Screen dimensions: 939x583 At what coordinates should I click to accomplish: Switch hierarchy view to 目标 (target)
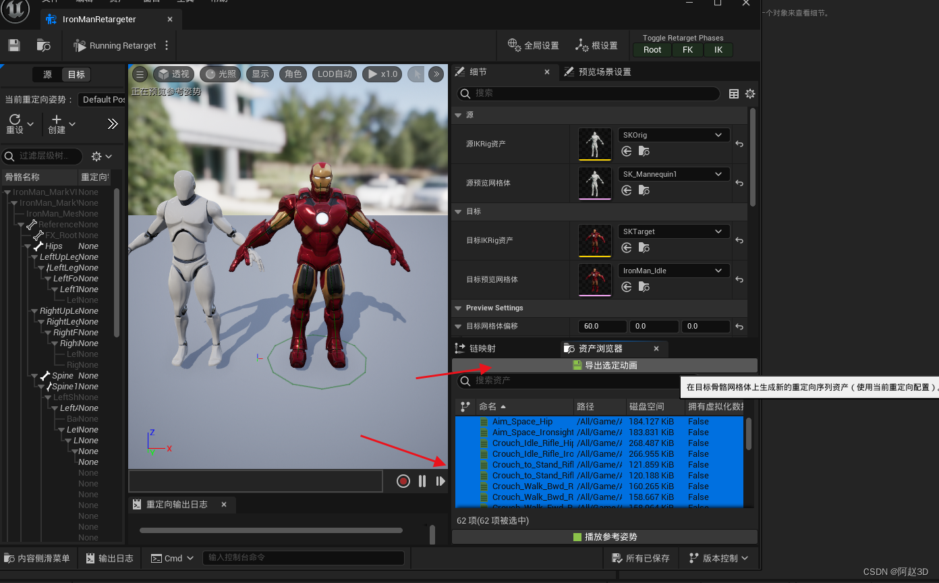pyautogui.click(x=76, y=75)
